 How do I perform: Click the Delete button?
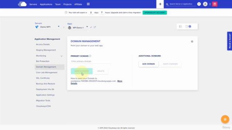(101, 71)
